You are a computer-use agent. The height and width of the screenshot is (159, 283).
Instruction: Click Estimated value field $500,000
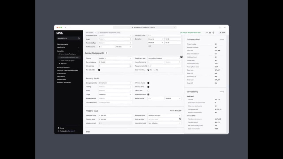click(x=115, y=116)
